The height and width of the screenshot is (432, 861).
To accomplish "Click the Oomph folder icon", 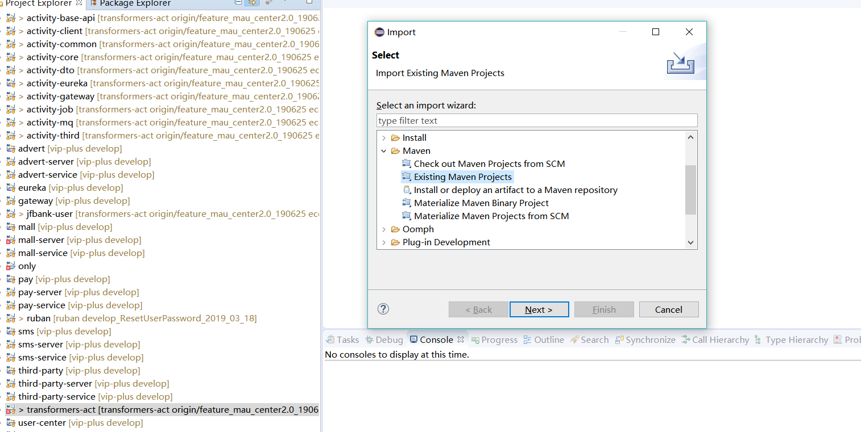I will [x=395, y=229].
